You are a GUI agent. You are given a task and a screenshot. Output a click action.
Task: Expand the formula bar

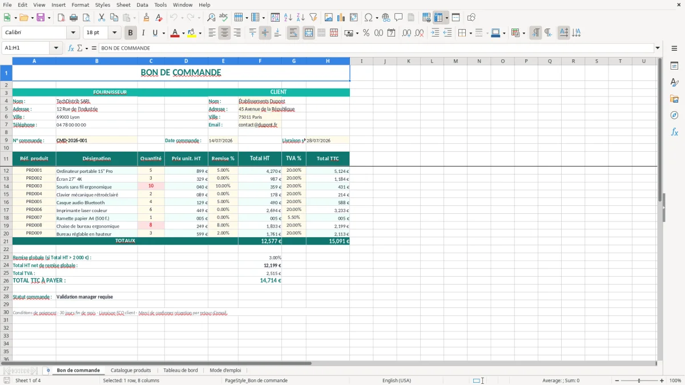pos(658,48)
